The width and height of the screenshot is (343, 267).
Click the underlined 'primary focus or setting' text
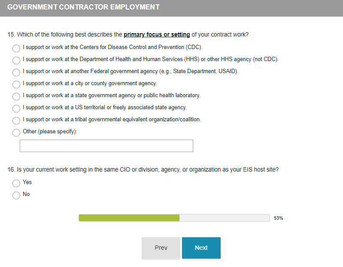(x=157, y=35)
